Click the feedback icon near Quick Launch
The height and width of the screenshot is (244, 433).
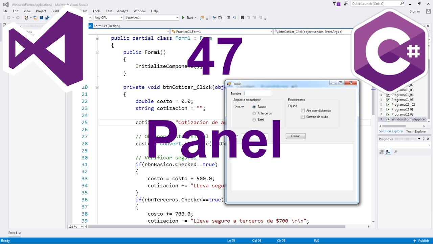pos(346,4)
